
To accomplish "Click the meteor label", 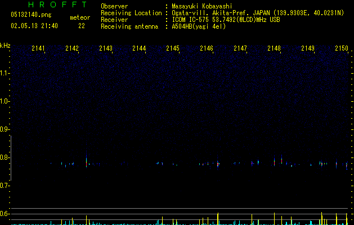I will click(x=80, y=17).
